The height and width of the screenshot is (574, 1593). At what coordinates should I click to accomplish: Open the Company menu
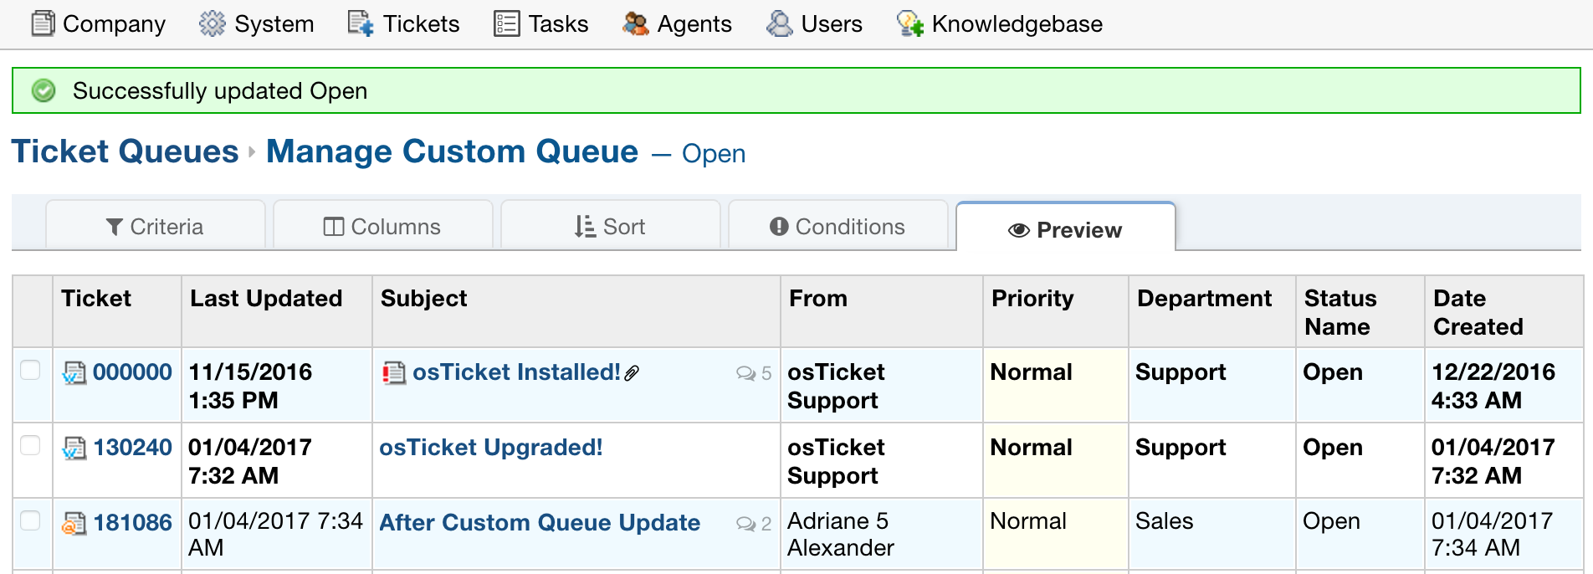click(99, 23)
